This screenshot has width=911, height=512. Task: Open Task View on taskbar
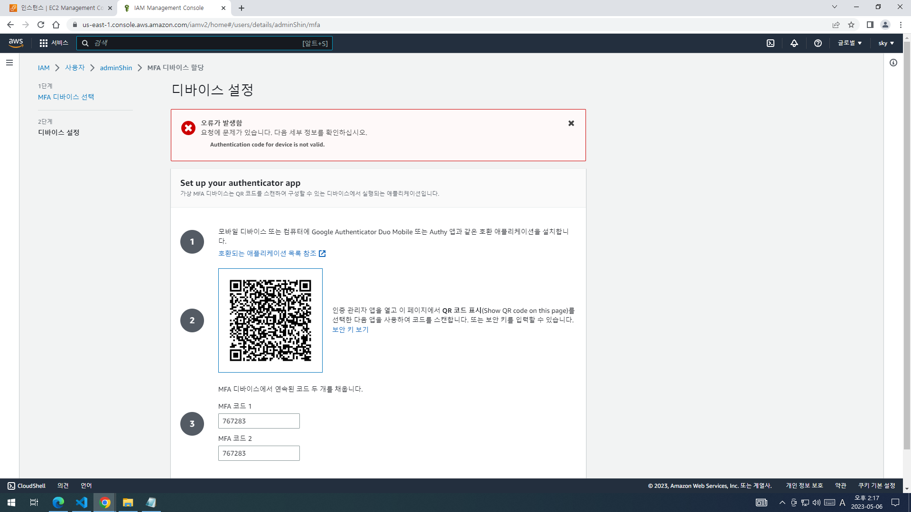(x=34, y=503)
